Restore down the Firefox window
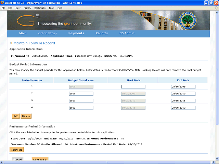 [x=211, y=3]
